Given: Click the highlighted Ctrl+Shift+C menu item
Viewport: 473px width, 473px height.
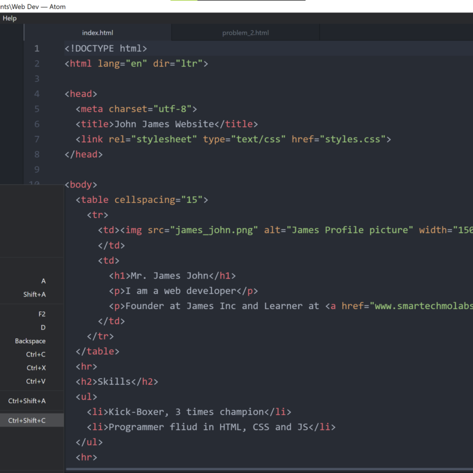Looking at the screenshot, I should point(31,420).
